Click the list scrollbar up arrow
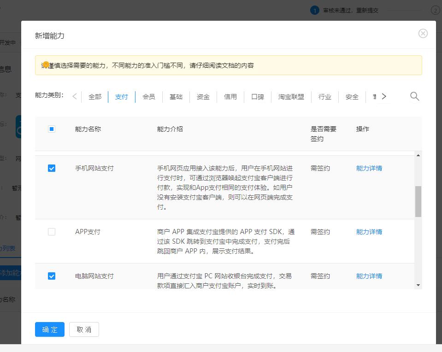The width and height of the screenshot is (442, 352). click(x=418, y=155)
